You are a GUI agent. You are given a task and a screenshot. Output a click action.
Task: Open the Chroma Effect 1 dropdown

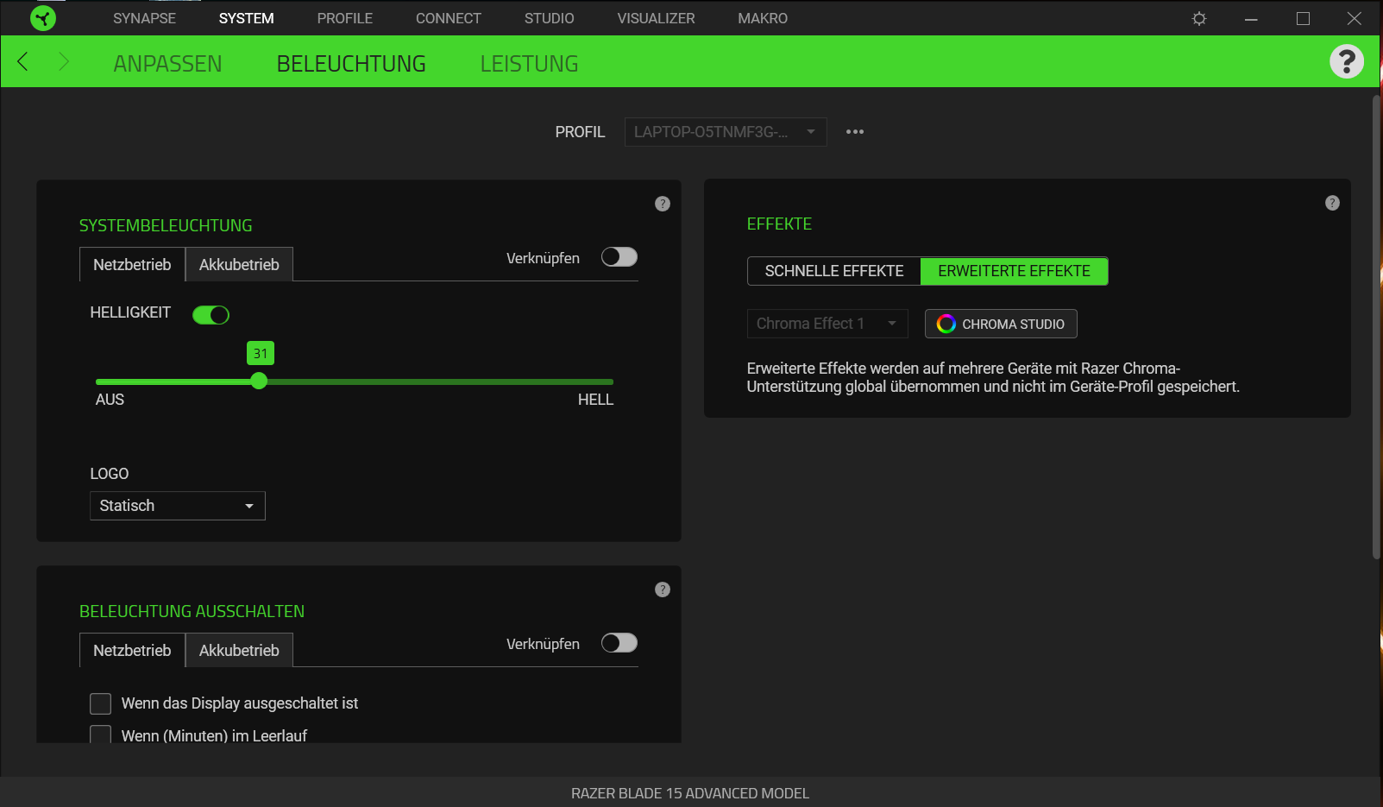tap(827, 324)
